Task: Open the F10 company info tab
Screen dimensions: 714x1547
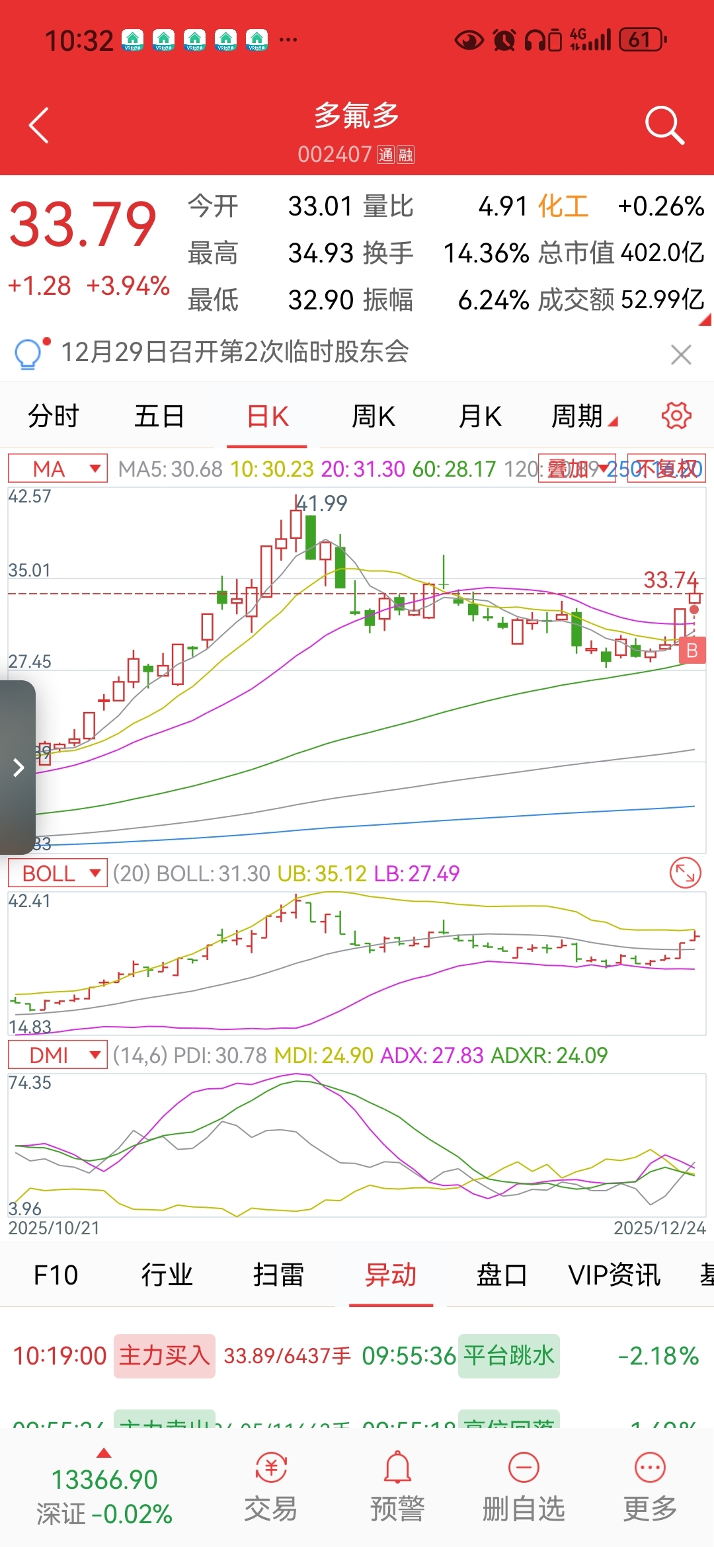Action: [56, 1275]
